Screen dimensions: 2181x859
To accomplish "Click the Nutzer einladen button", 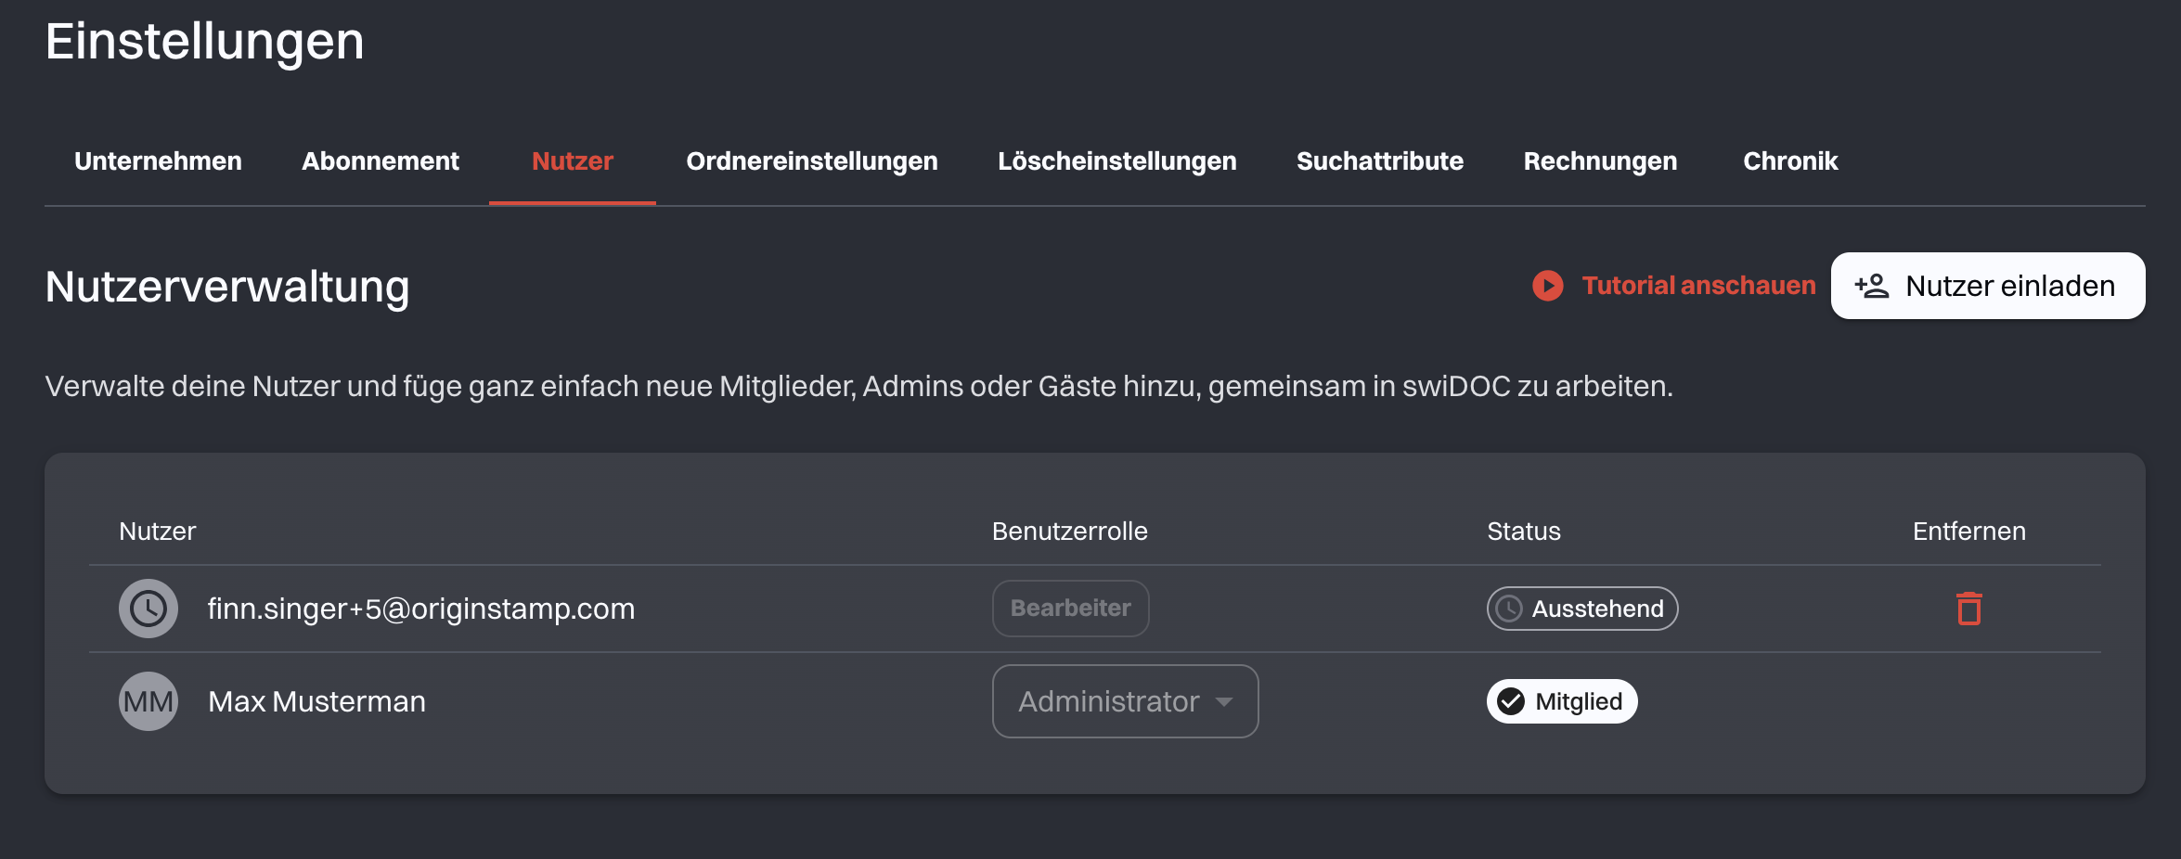I will [x=1987, y=286].
